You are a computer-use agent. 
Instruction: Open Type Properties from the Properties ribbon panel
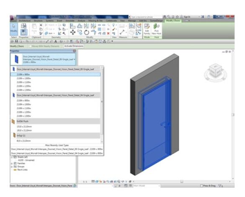click(23, 26)
